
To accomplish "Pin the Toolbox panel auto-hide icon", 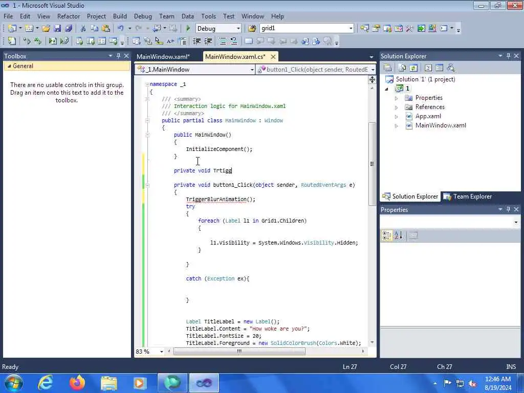I will [118, 56].
